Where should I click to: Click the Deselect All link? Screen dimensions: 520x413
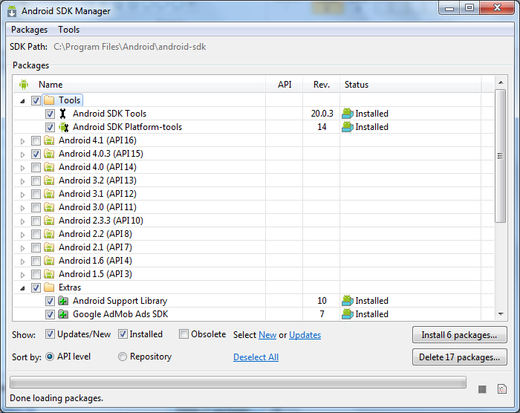(x=256, y=357)
